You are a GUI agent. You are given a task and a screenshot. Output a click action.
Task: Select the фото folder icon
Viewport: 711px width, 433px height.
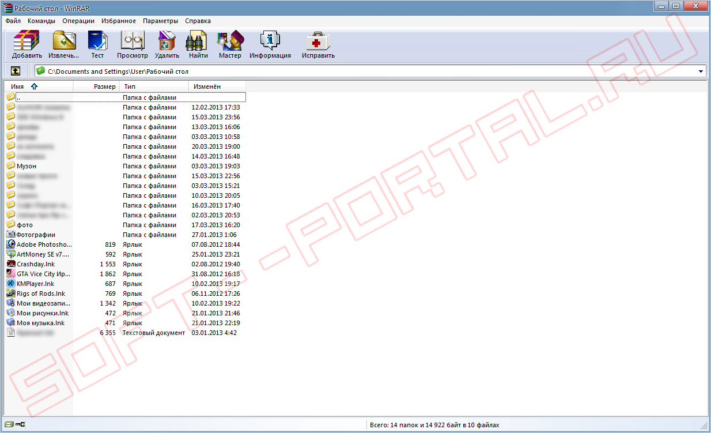[x=10, y=225]
